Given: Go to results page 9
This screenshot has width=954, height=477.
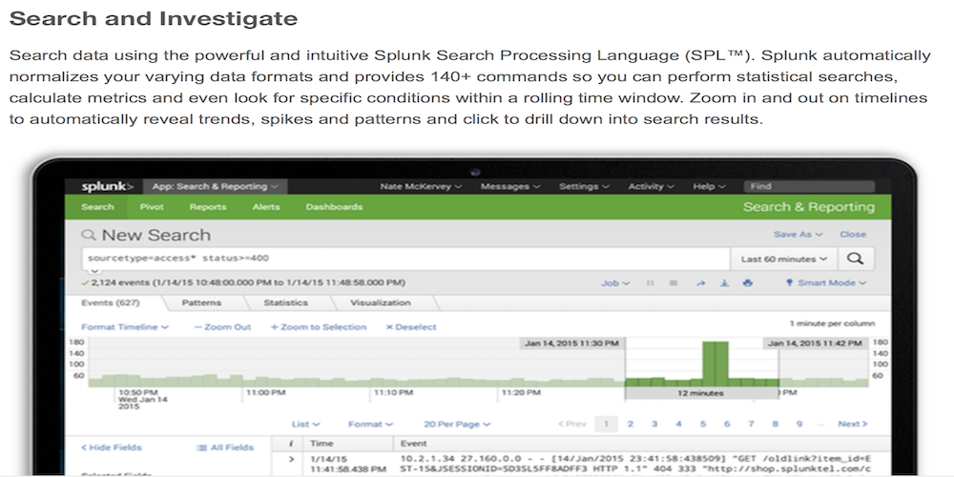Looking at the screenshot, I should point(798,425).
